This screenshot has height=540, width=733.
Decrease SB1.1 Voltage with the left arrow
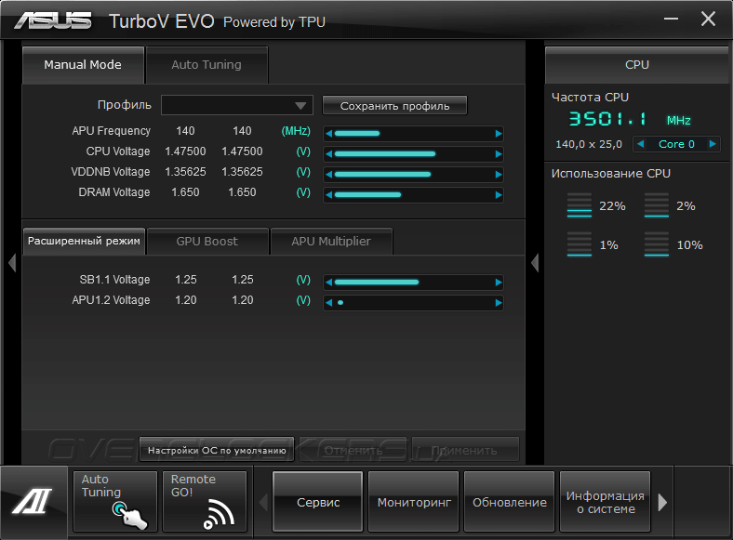(328, 283)
